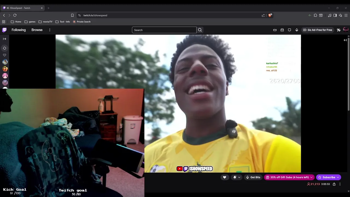Open the first followed channel avatar
350x197 pixels.
point(5,62)
